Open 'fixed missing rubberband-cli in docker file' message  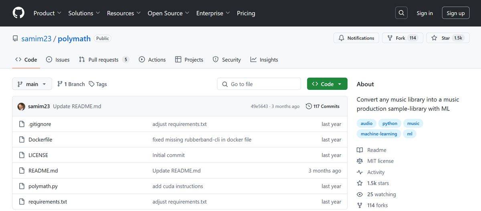point(202,140)
